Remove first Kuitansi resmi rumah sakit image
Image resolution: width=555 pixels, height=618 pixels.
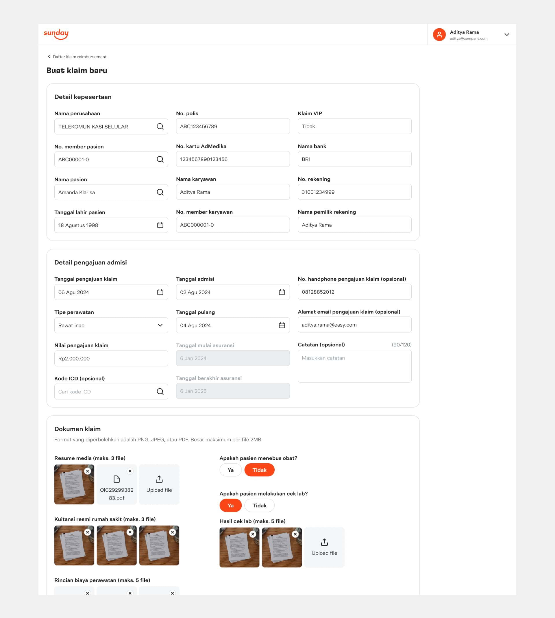pos(88,532)
